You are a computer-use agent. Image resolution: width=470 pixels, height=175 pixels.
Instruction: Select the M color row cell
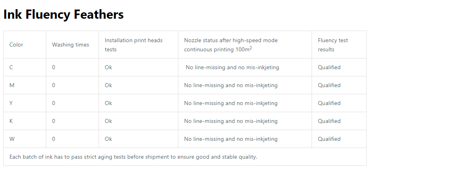pyautogui.click(x=25, y=85)
